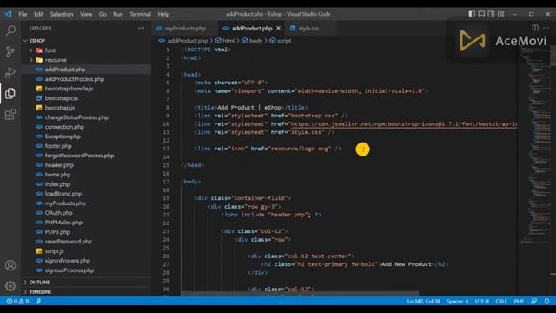The width and height of the screenshot is (556, 313).
Task: Switch to the style.css tab
Action: 308,28
